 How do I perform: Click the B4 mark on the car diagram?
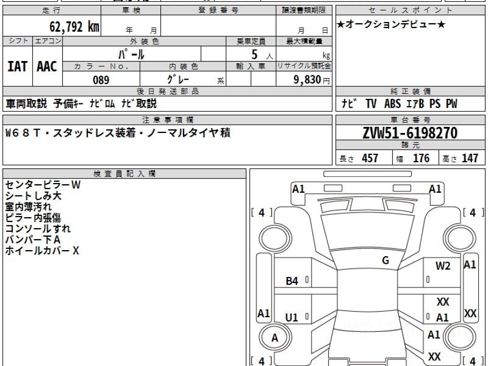pos(292,281)
